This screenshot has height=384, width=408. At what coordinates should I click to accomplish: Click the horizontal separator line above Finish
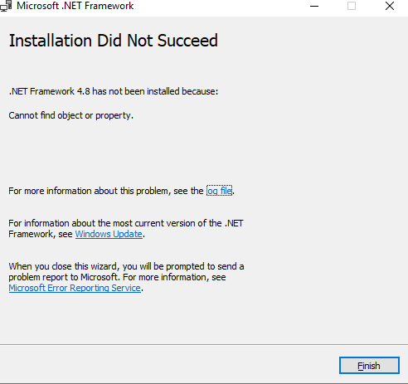pyautogui.click(x=204, y=345)
